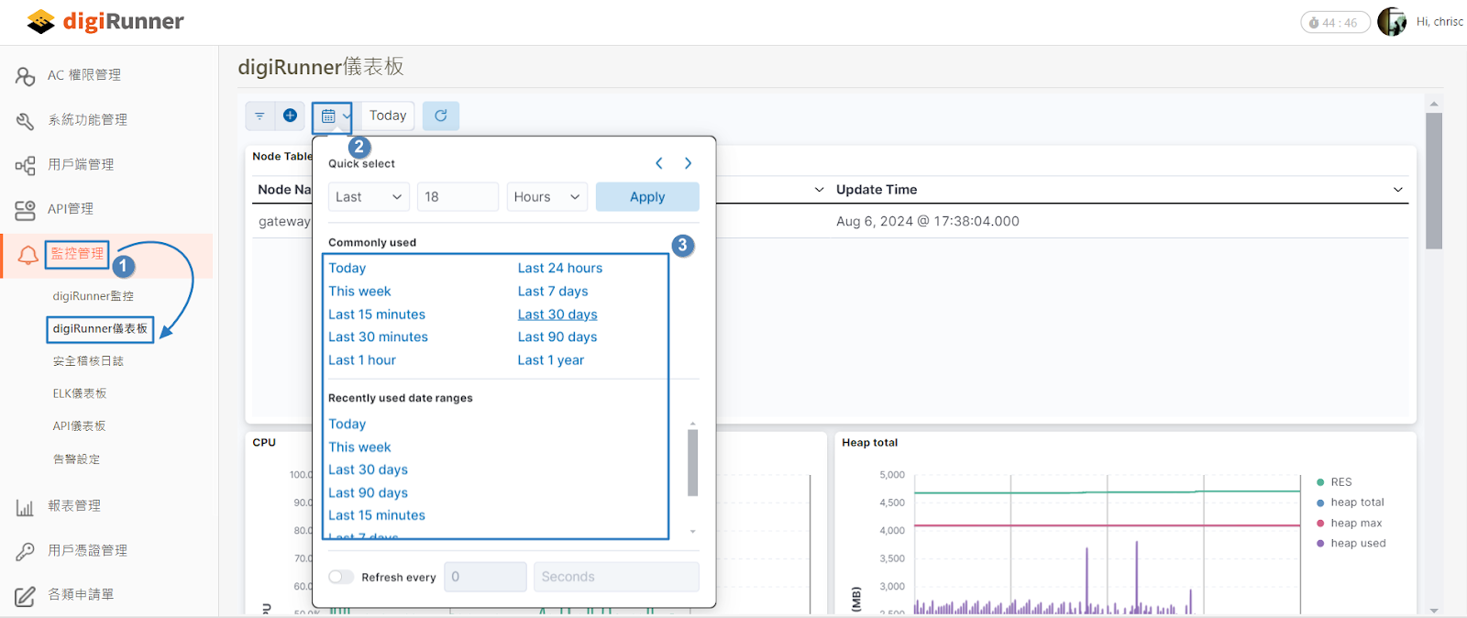
Task: Open the Last tense dropdown
Action: click(x=369, y=197)
